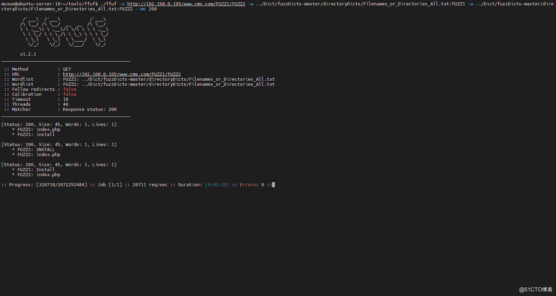Click the ffuf ASCII art logo
The image size is (556, 296).
tap(64, 32)
